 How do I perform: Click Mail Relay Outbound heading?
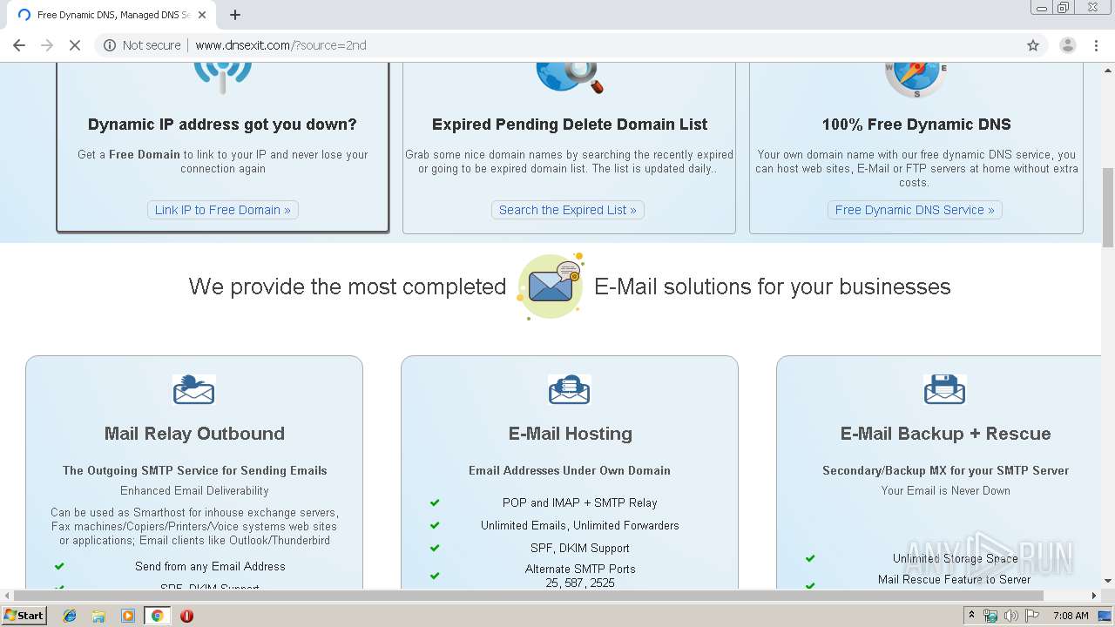(194, 434)
